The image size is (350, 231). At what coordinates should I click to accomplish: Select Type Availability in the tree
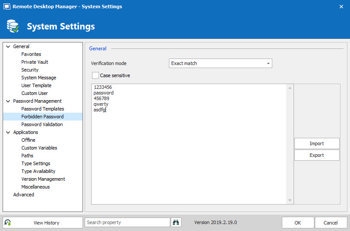pyautogui.click(x=38, y=171)
